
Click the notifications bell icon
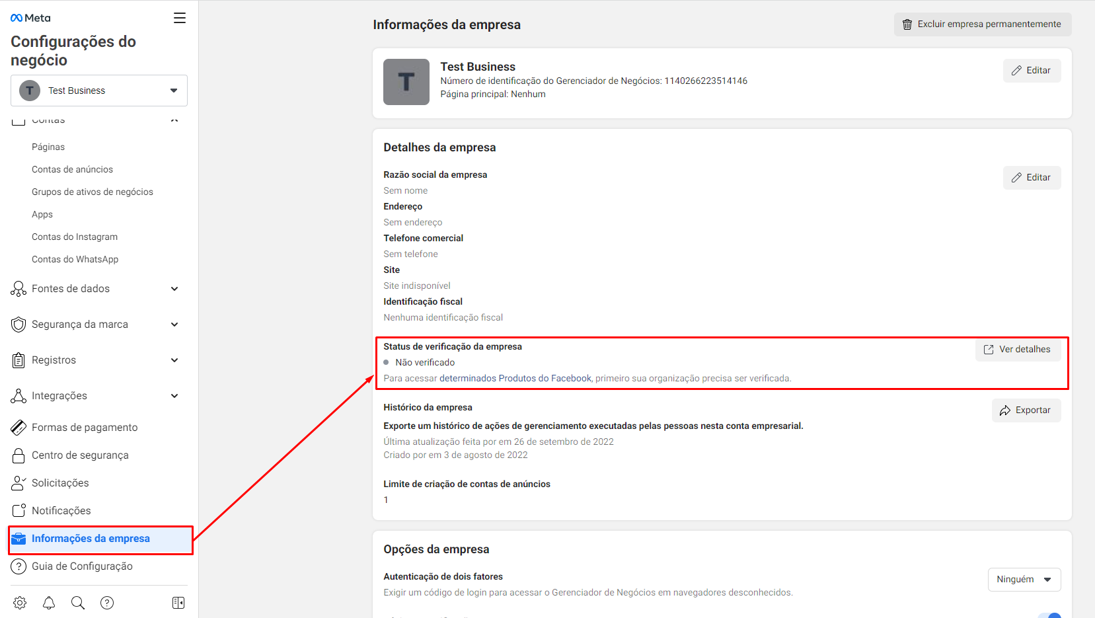click(49, 603)
